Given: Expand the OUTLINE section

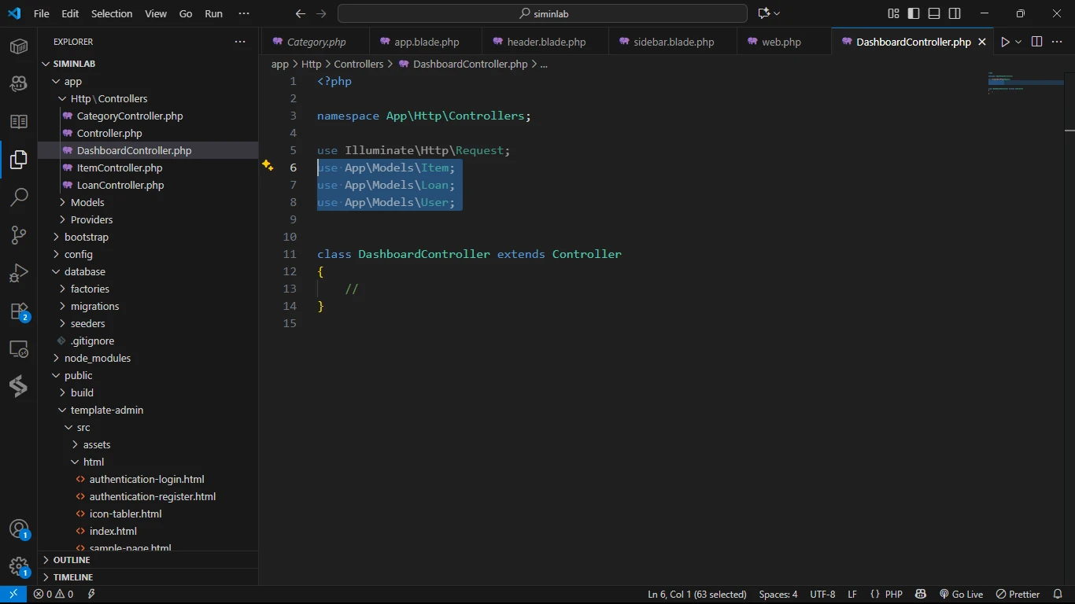Looking at the screenshot, I should click(71, 560).
